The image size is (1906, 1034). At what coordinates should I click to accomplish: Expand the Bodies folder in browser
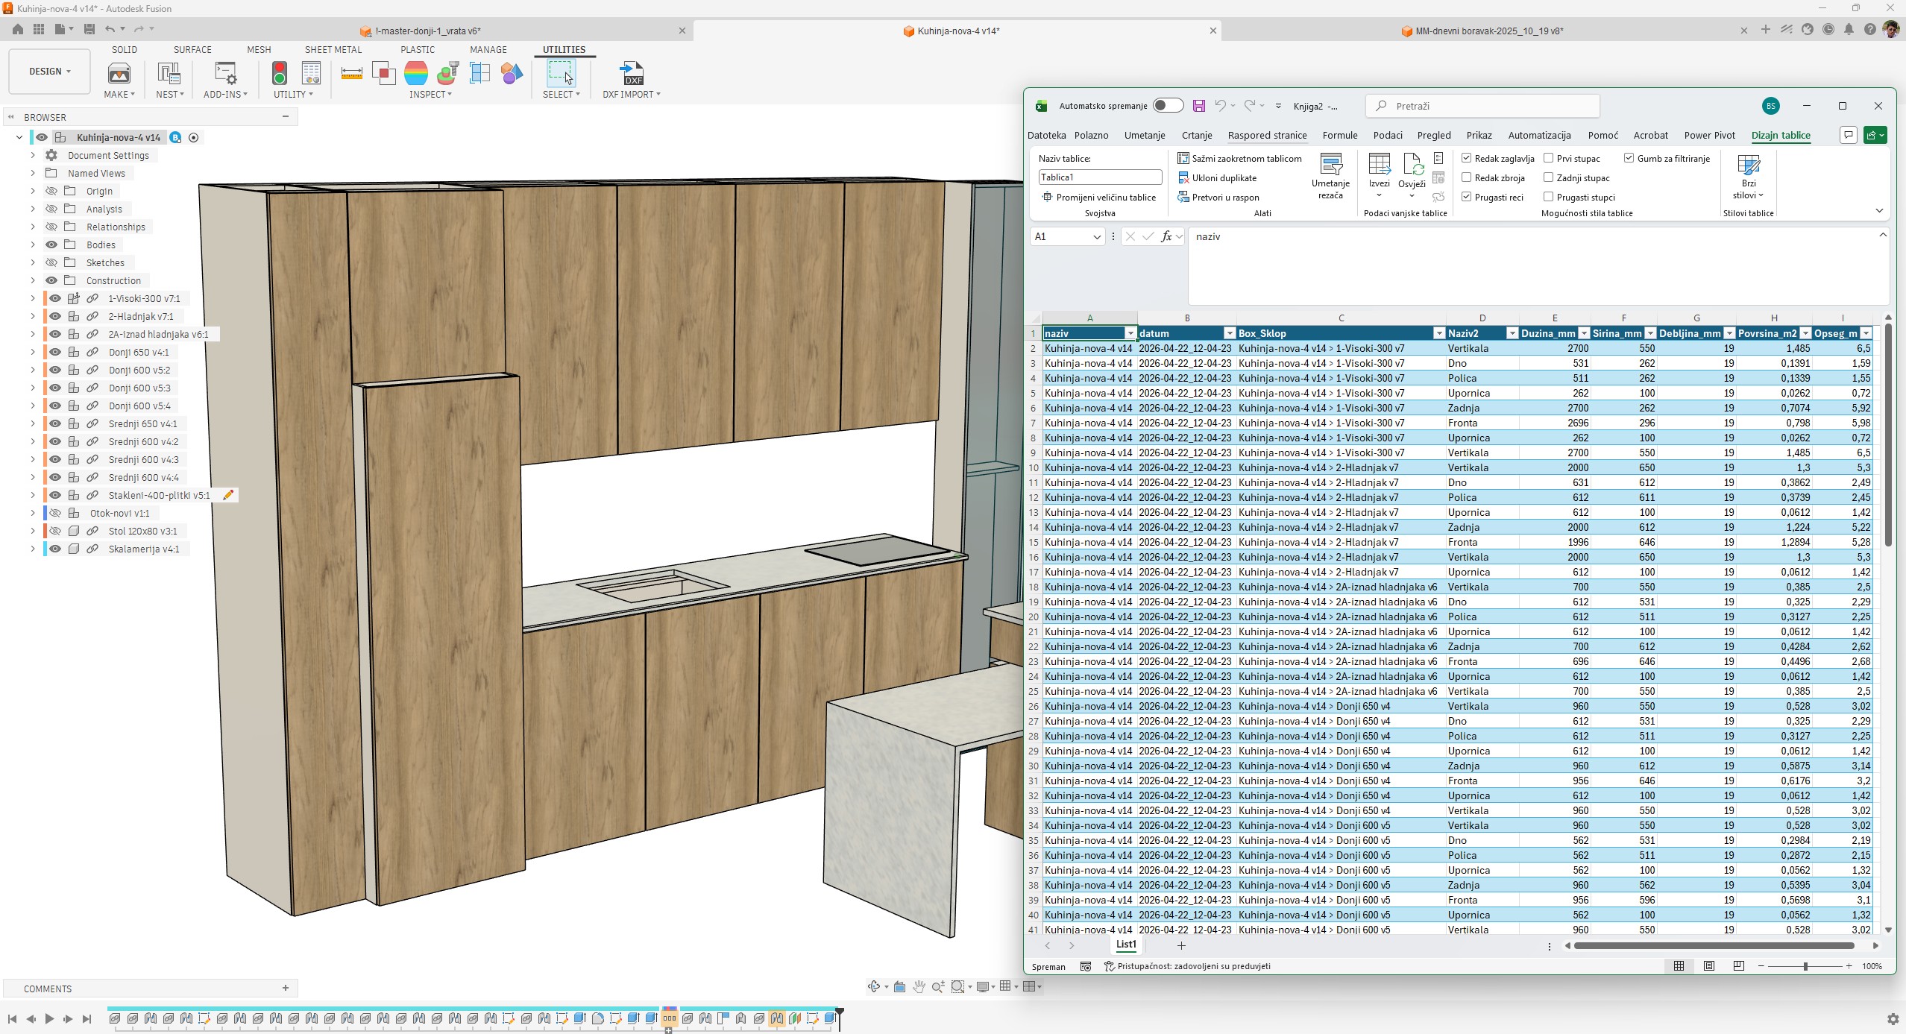[33, 245]
